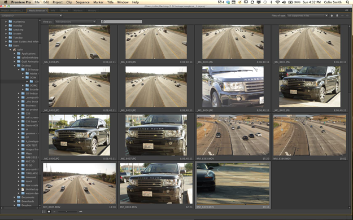Viewport: 353px width, 220px height.
Task: Click the ingest down-arrow icon beside file type
Action: (x=337, y=16)
